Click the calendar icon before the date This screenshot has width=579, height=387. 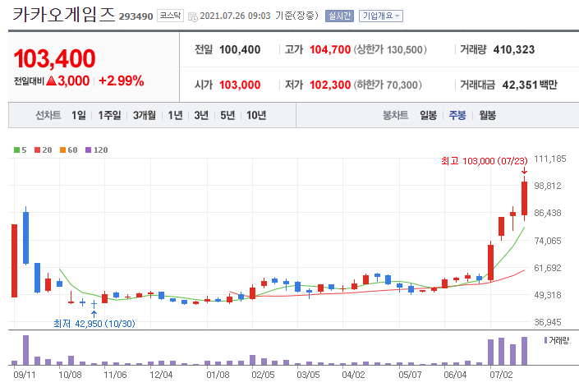[193, 16]
